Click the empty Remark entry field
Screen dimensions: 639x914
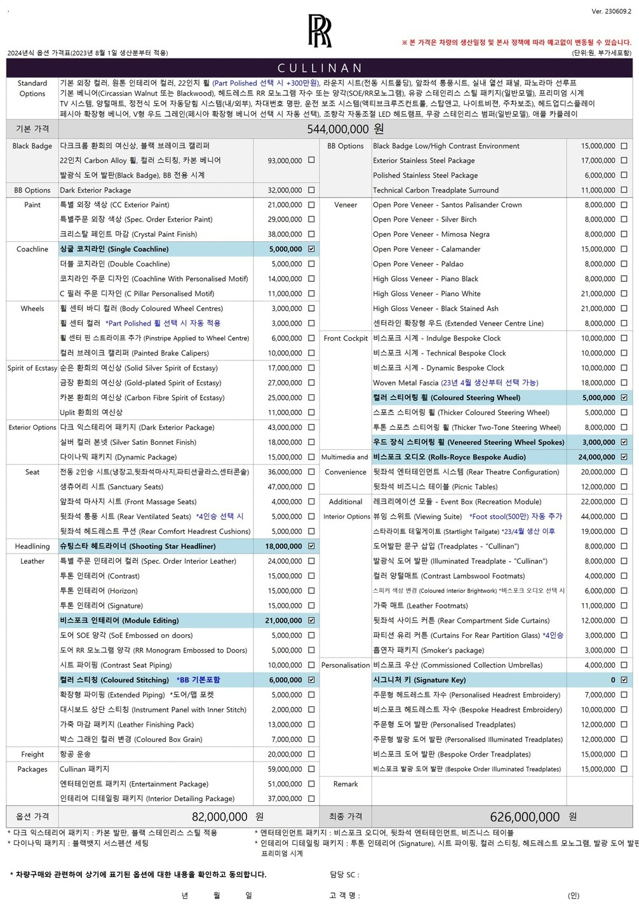[x=469, y=791]
